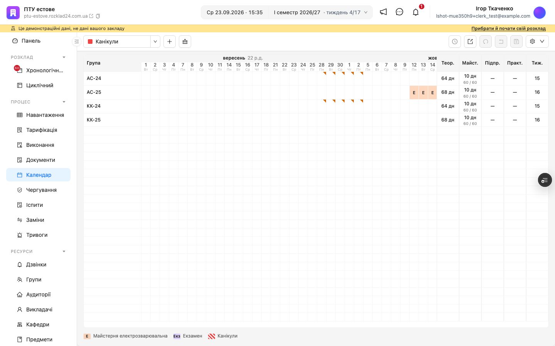Open Заміни in the sidebar
Screen dimensions: 555x346
coord(39,220)
